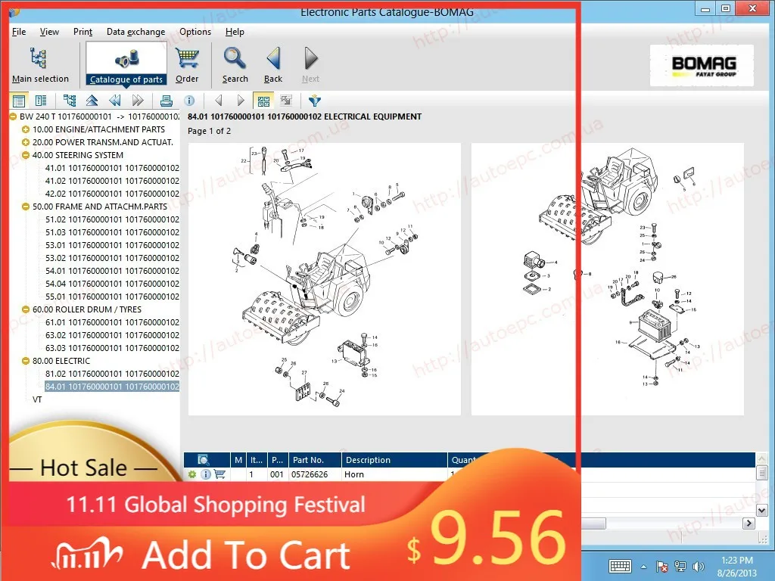Select tree item 51.03 101760000101
Viewport: 775px width, 581px height.
[112, 232]
